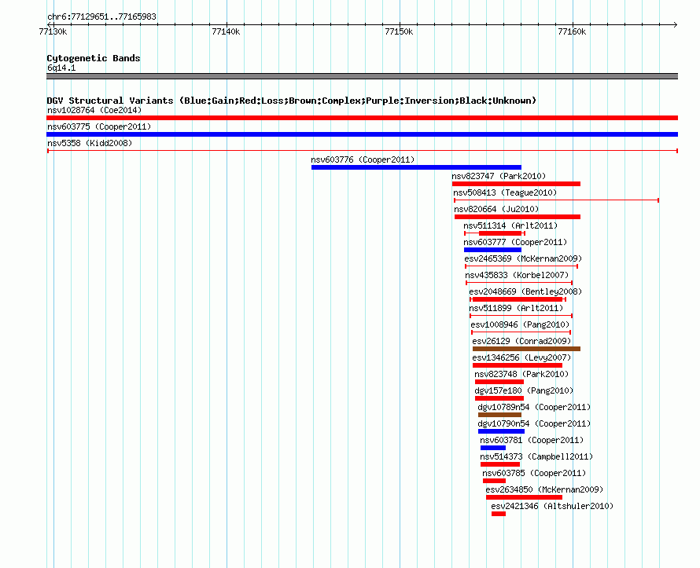Screen dimensions: 700x568
Task: Click the esv26129 brown complex bar
Action: (526, 349)
